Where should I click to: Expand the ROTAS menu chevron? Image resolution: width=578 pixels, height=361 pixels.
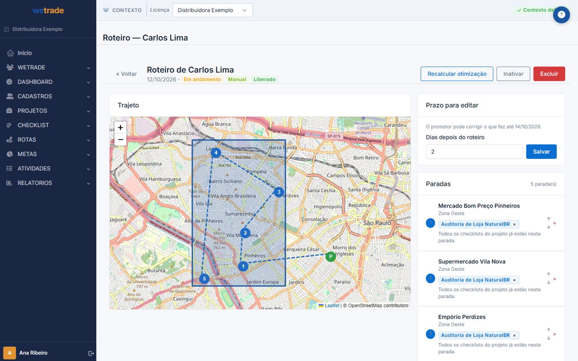89,140
